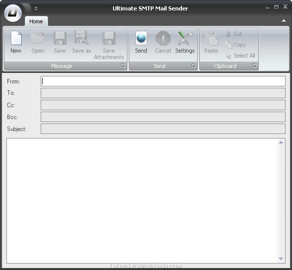
Task: Open the quick access toolbar dropdown
Action: 36,8
